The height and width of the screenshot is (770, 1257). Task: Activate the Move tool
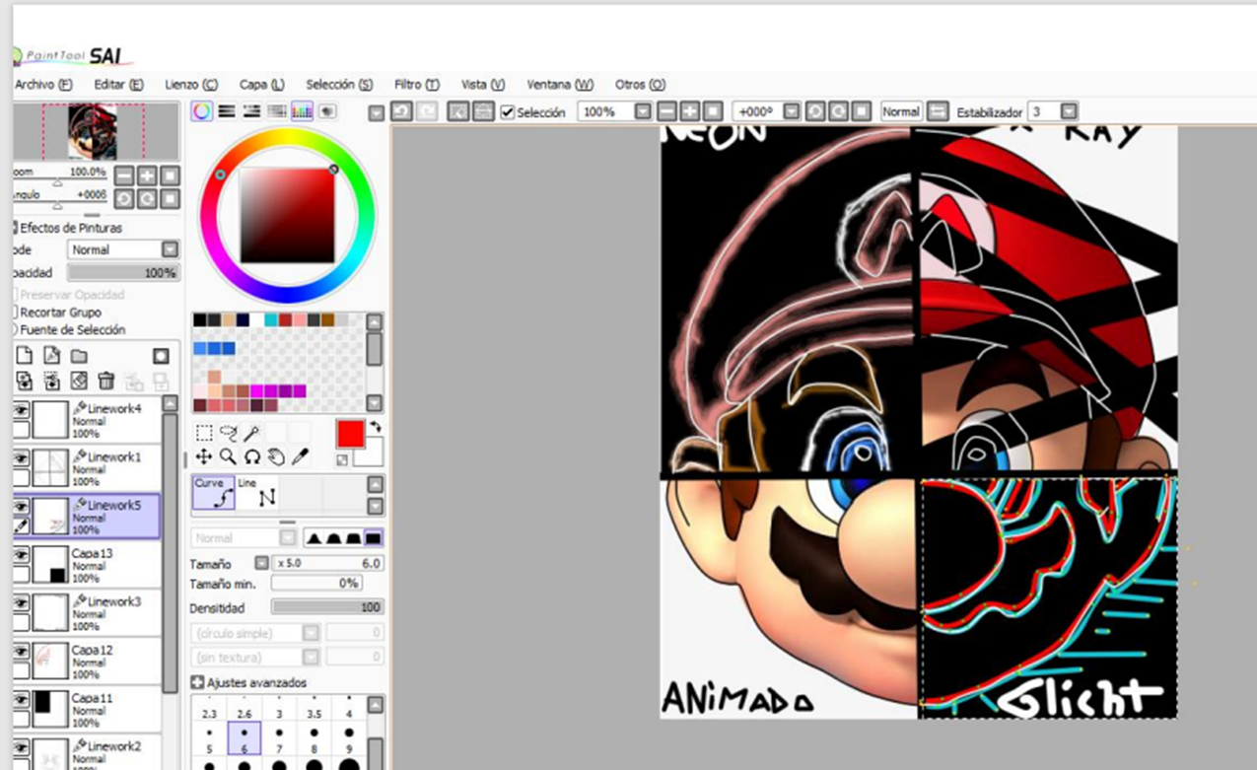[204, 456]
